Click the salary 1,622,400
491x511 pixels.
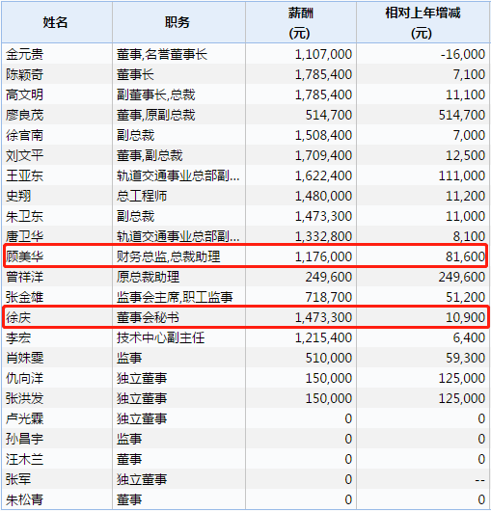point(323,175)
